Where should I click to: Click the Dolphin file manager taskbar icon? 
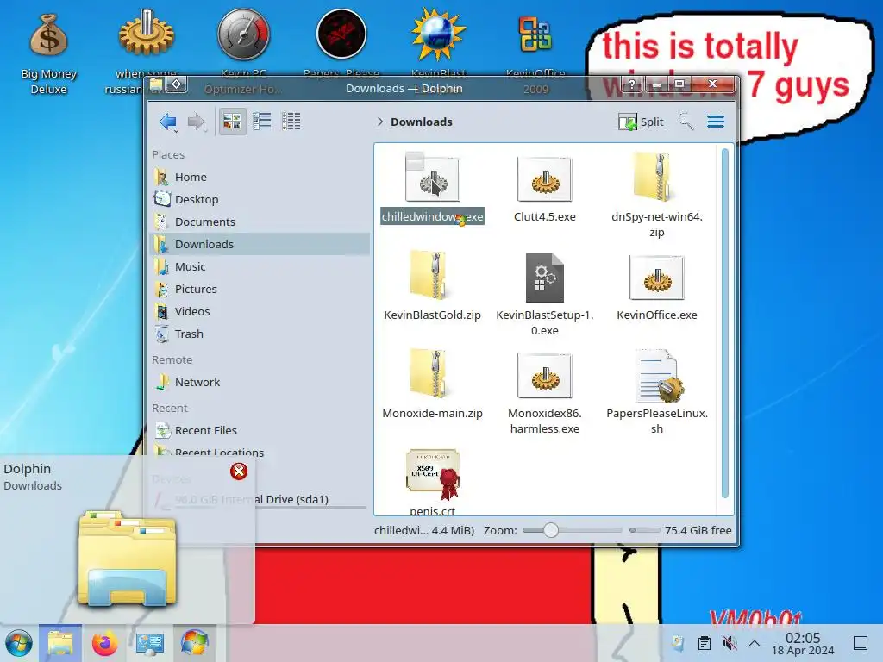60,643
